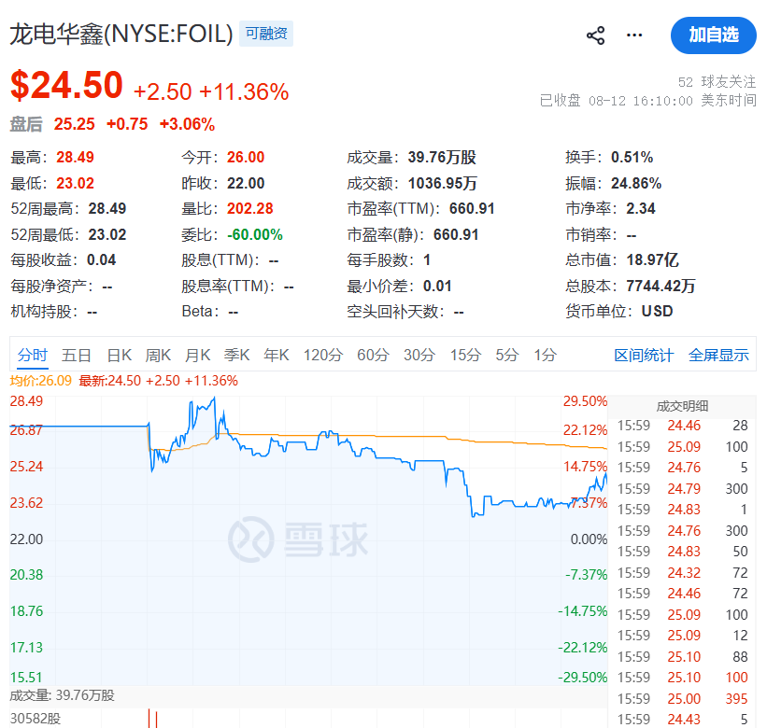Select the 120分 chart interval

coord(323,355)
